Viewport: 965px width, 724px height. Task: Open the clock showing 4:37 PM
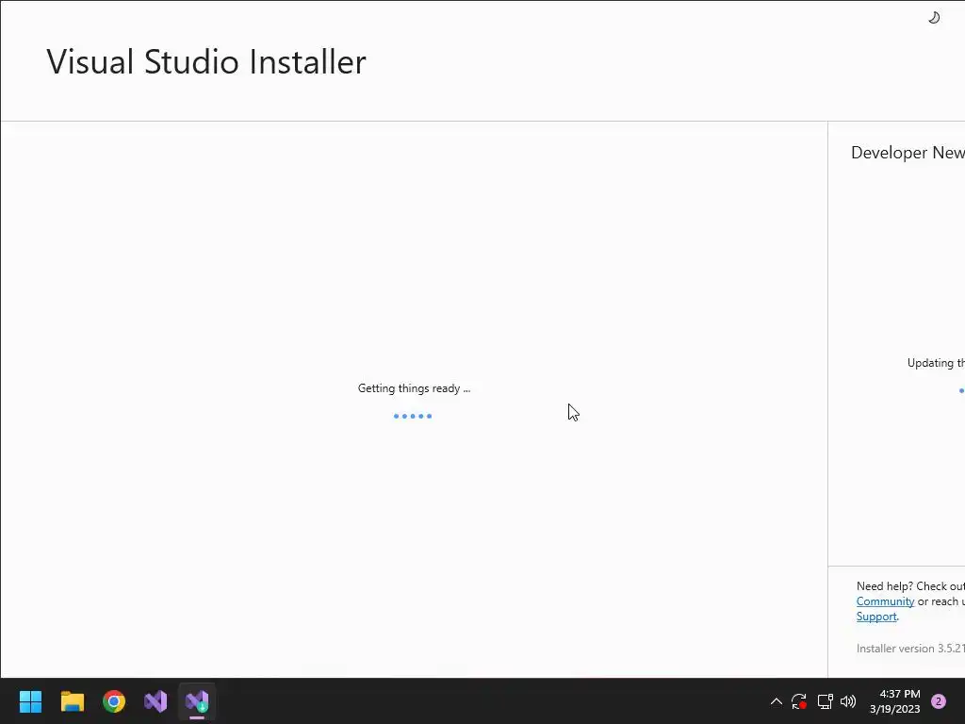click(x=895, y=701)
